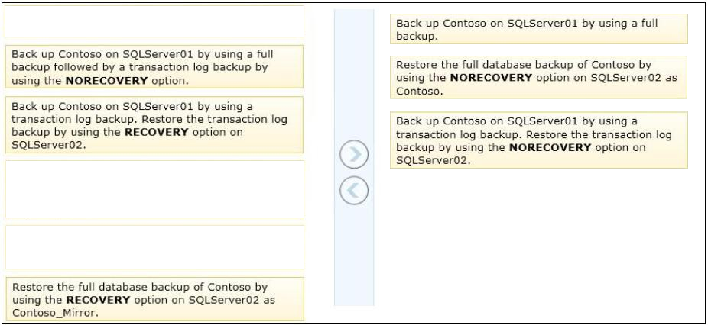Click empty slot below the RECOVERY log backup action

tap(154, 190)
